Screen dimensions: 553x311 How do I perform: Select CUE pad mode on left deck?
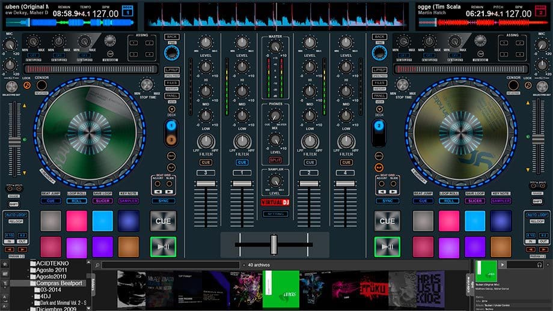(50, 201)
